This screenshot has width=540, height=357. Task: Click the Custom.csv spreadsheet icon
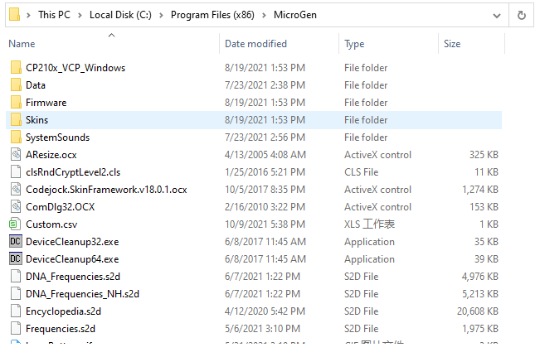tap(13, 224)
